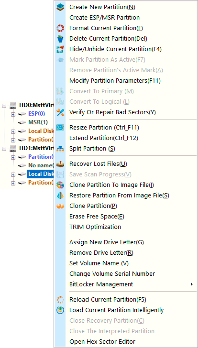Image resolution: width=198 pixels, height=348 pixels.
Task: Select Open Hex Sector Editor
Action: (132, 342)
